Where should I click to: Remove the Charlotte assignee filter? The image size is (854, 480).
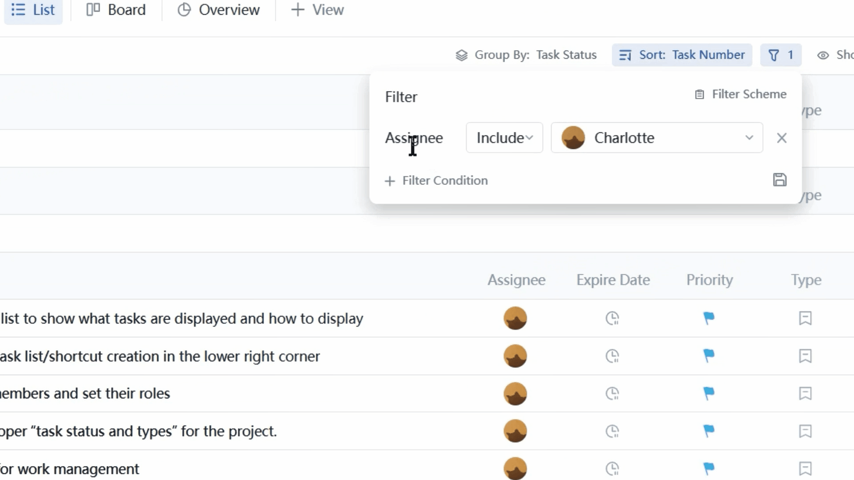pyautogui.click(x=782, y=138)
